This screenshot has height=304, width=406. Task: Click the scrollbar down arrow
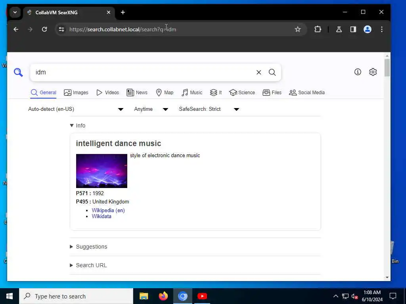387,277
